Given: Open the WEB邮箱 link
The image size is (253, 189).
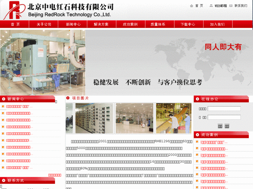Looking at the screenshot, I should 221,6.
